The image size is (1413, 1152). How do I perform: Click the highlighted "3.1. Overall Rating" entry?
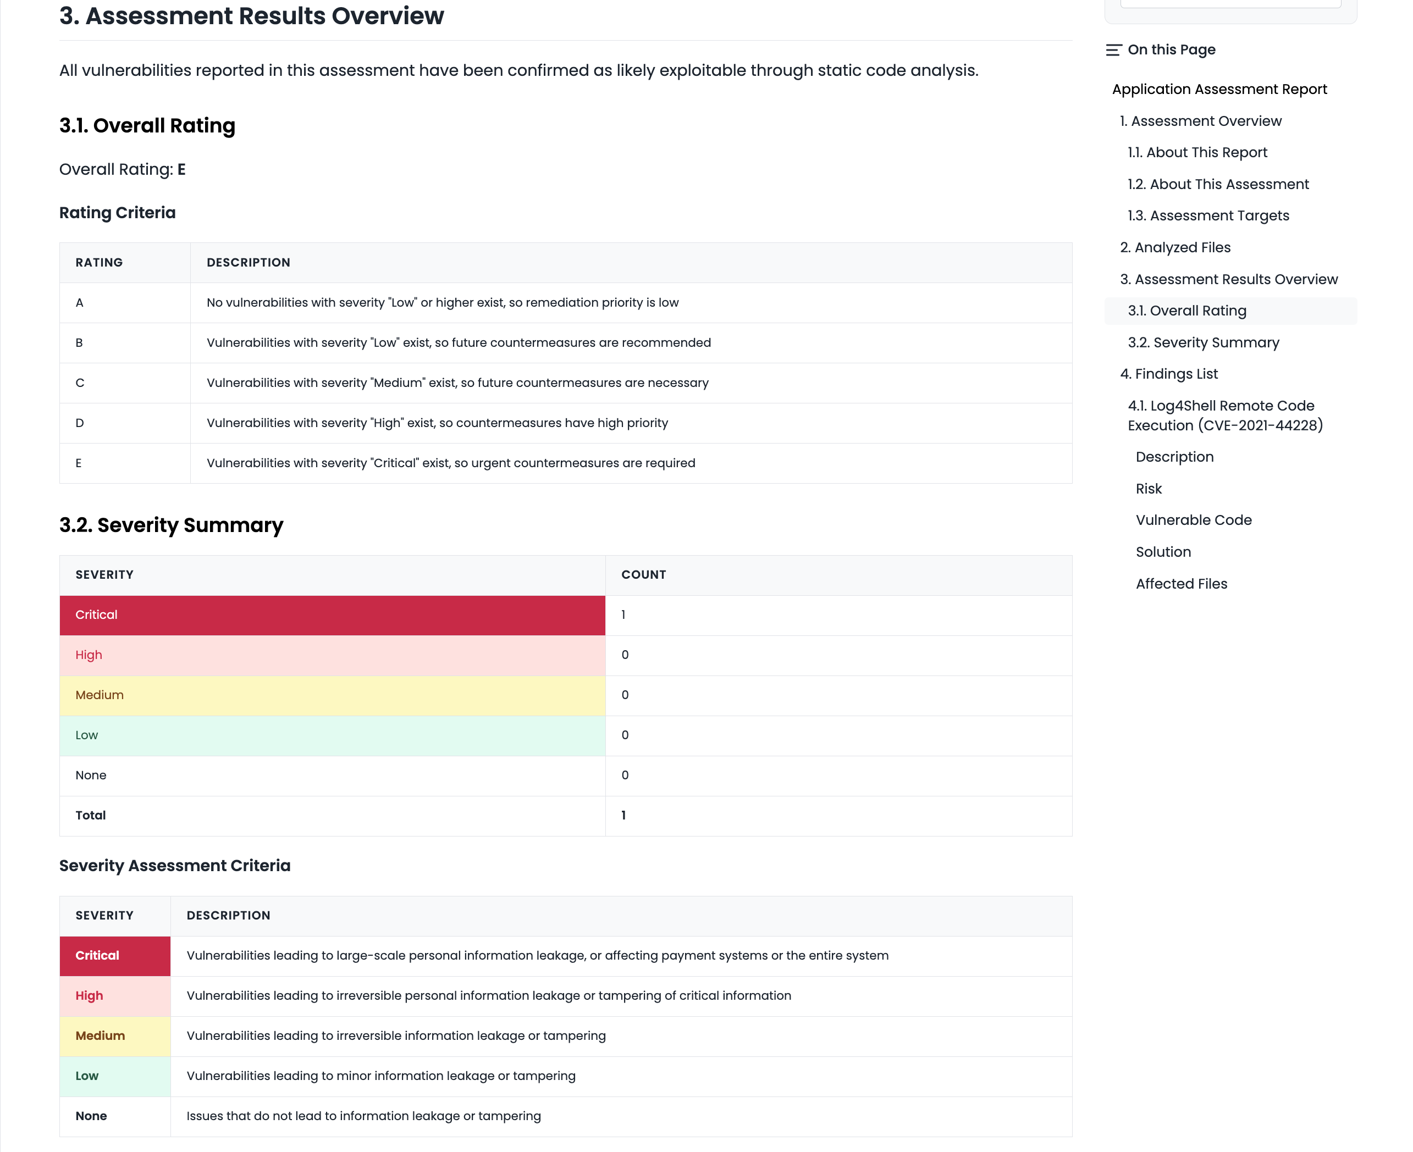pyautogui.click(x=1186, y=310)
